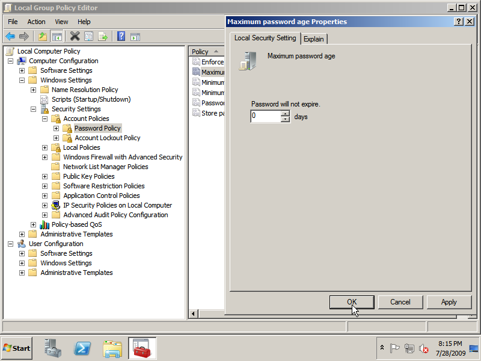Open Windows Explorer from the taskbar
The image size is (481, 361).
(x=112, y=349)
